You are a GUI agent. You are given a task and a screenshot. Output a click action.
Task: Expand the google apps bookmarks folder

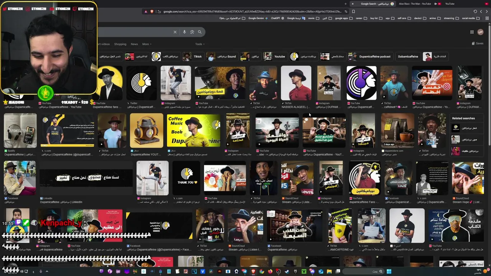(344, 18)
